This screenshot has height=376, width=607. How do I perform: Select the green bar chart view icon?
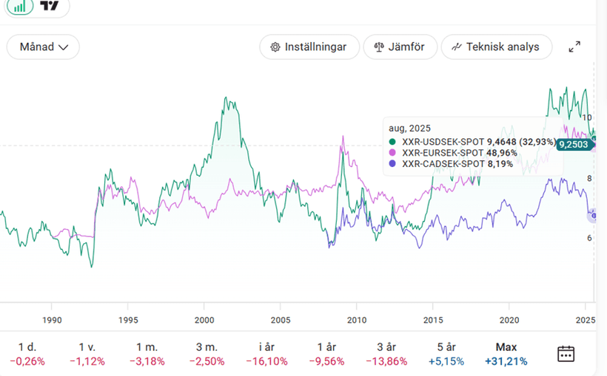click(x=22, y=6)
